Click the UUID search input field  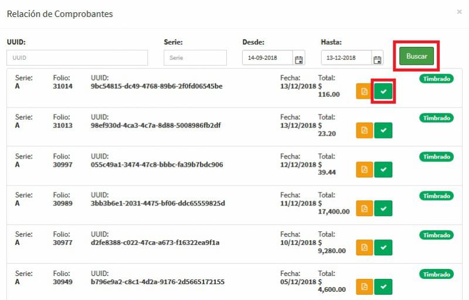[x=77, y=58]
